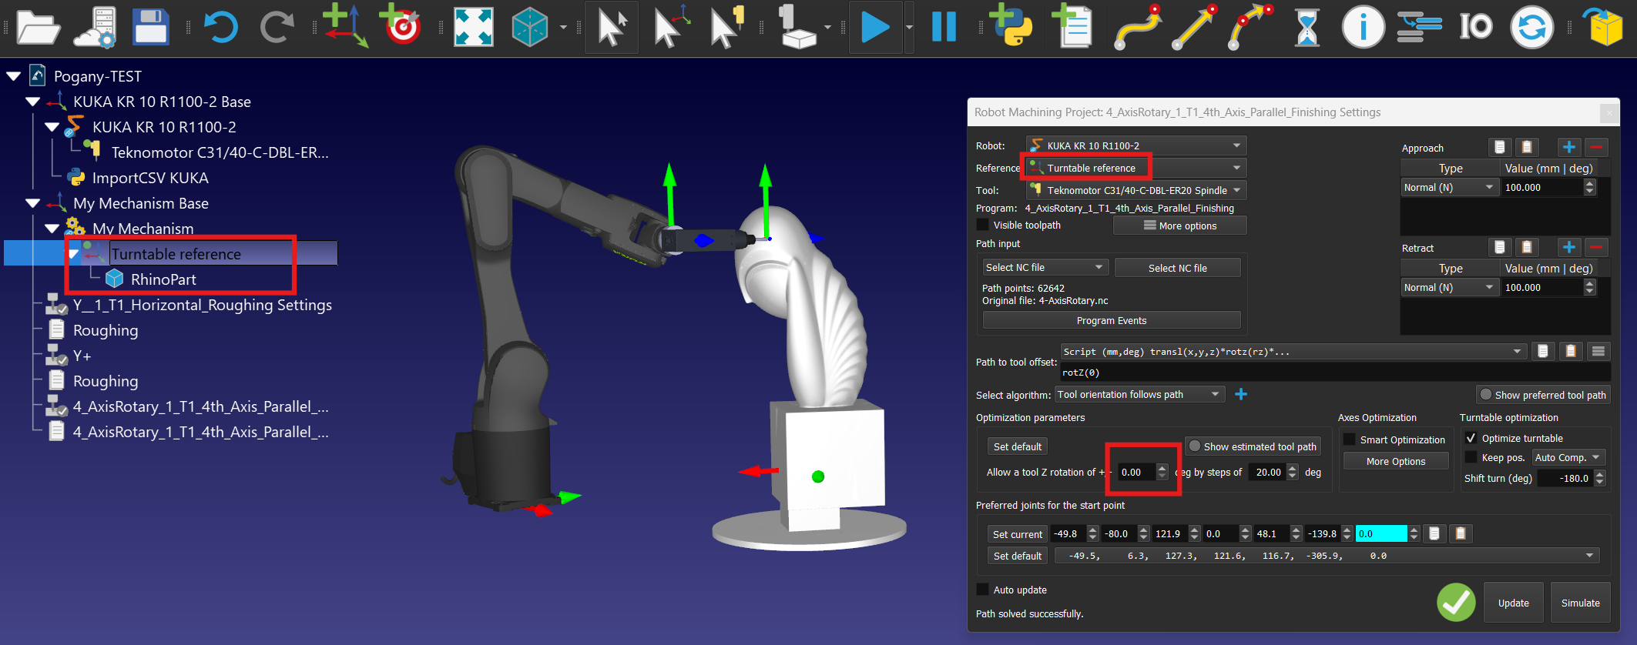
Task: Click the Program Events button
Action: click(1111, 320)
